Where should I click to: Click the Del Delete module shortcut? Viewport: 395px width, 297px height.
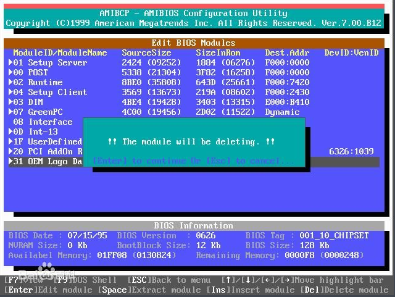click(344, 290)
